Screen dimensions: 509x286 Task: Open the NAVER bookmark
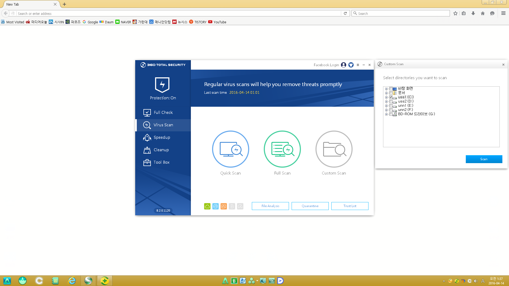click(123, 22)
